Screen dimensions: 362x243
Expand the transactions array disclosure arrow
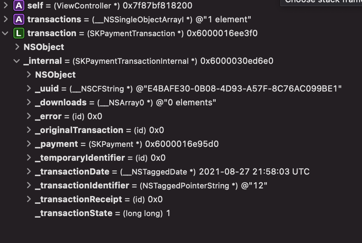[6, 19]
